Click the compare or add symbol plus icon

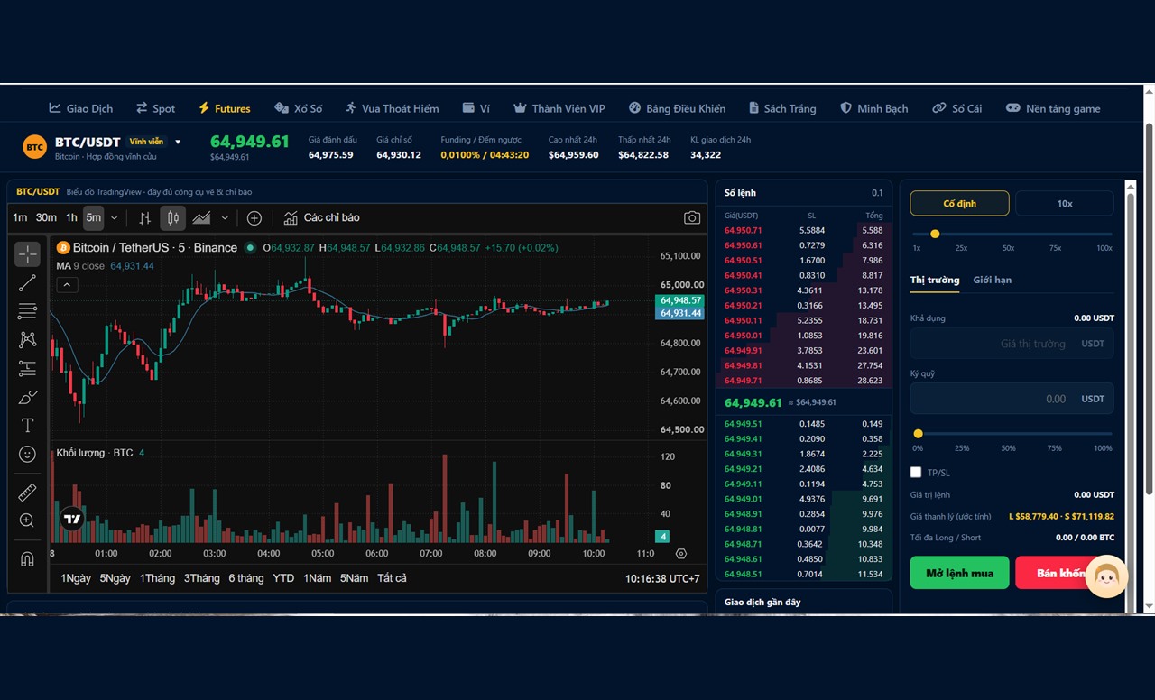tap(254, 218)
